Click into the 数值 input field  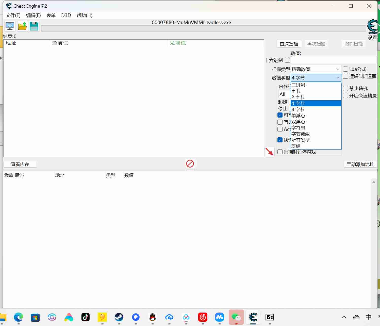coord(333,60)
